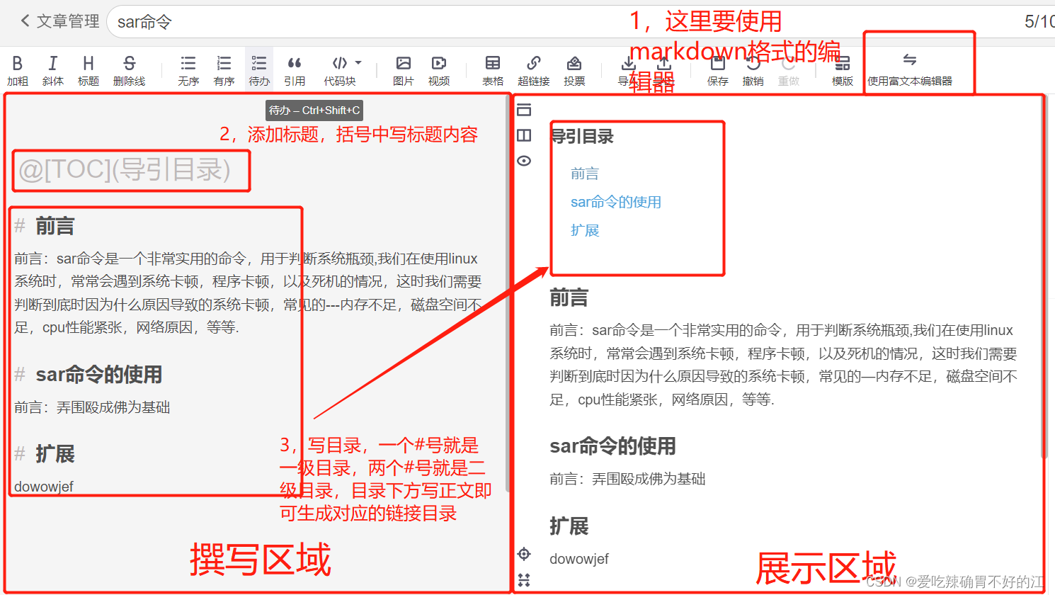
Task: Toggle the split-pane layout icon in preview
Action: (x=524, y=135)
